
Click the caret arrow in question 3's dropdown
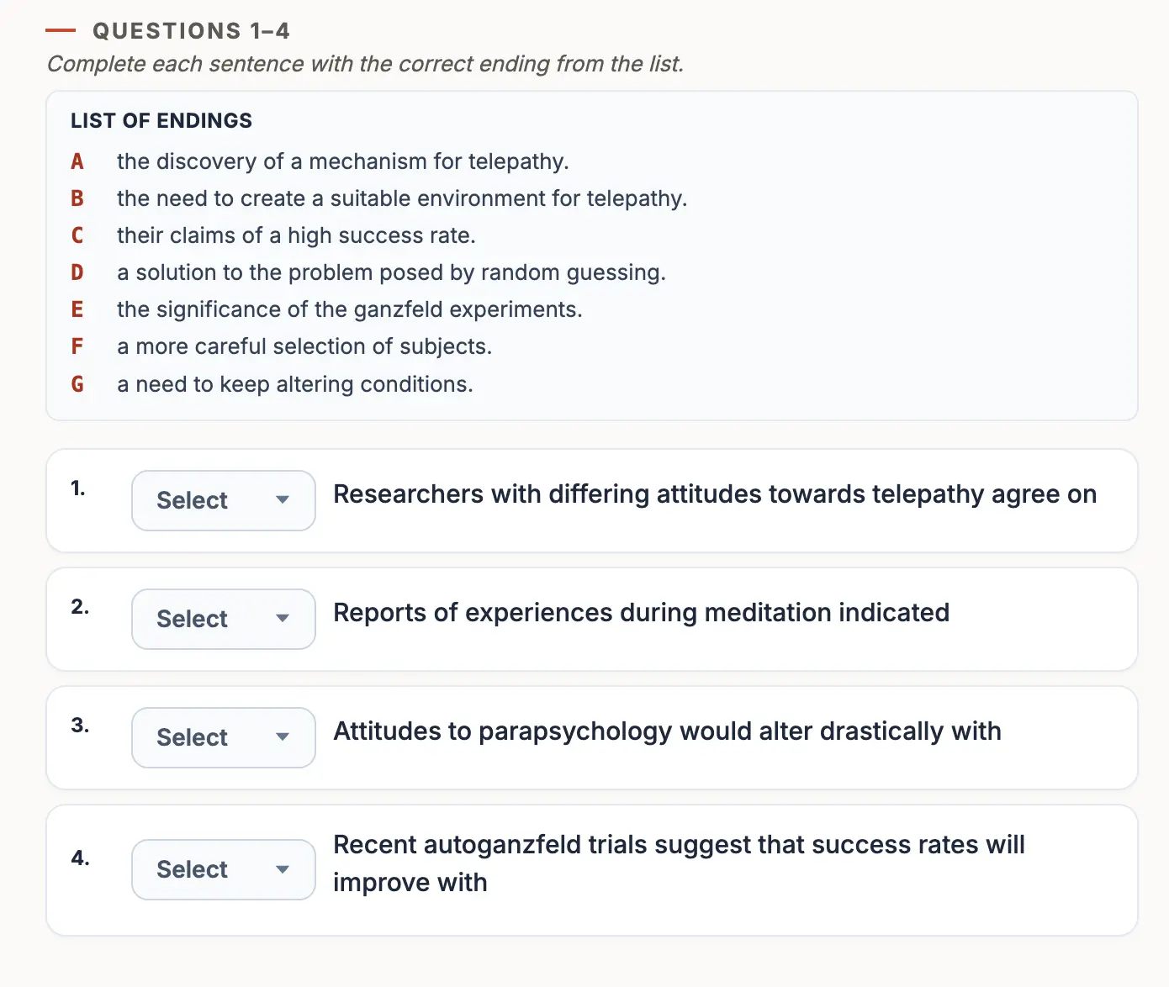(x=283, y=737)
